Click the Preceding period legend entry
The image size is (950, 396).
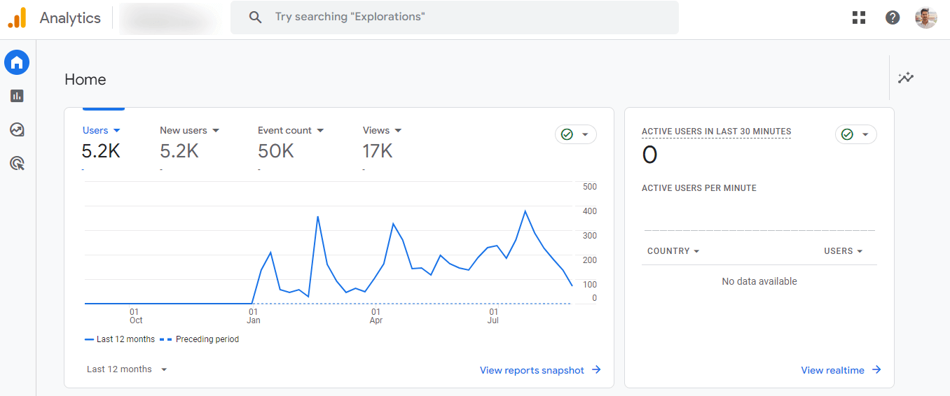tap(199, 339)
